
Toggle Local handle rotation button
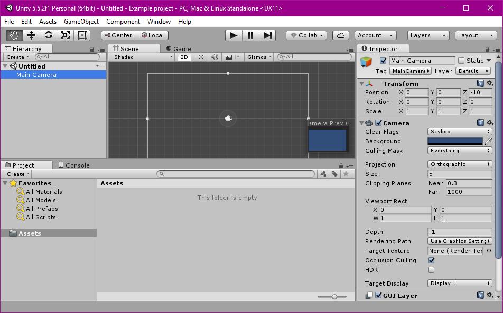click(x=152, y=35)
